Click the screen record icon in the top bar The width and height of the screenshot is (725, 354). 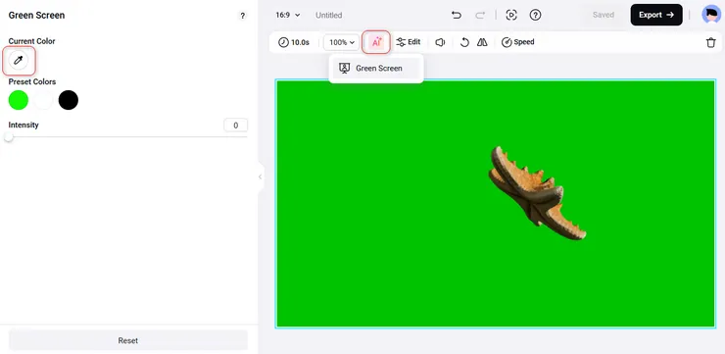(510, 15)
